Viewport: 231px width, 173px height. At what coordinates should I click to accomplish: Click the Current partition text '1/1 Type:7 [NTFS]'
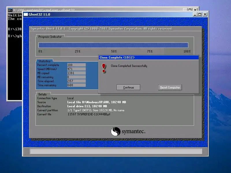pos(80,110)
